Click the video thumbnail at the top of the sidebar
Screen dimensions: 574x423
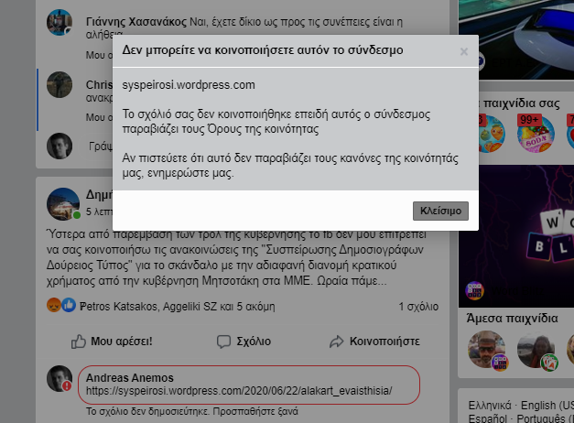pos(516,39)
